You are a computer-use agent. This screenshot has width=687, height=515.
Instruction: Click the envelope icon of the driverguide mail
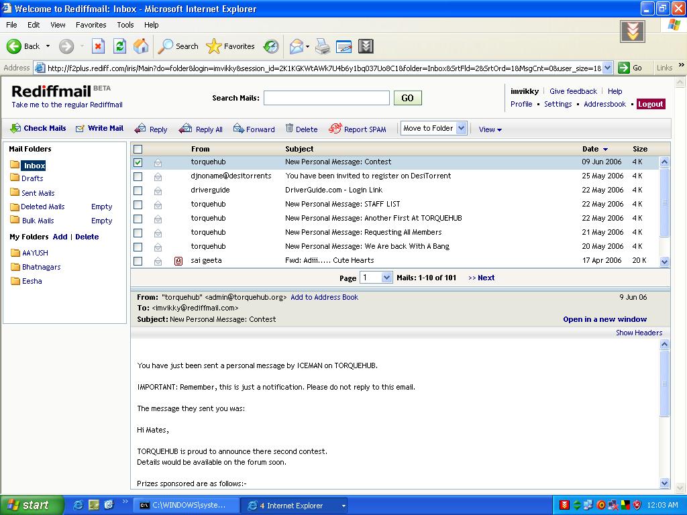coord(158,190)
